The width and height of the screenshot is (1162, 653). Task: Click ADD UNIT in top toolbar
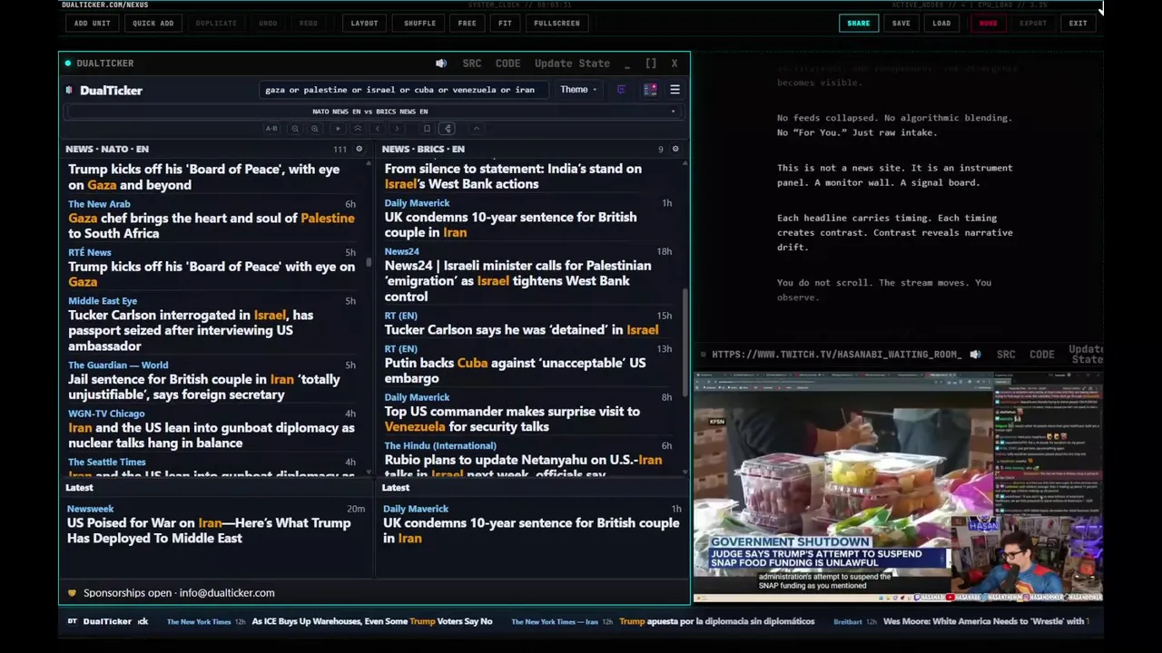pyautogui.click(x=92, y=23)
